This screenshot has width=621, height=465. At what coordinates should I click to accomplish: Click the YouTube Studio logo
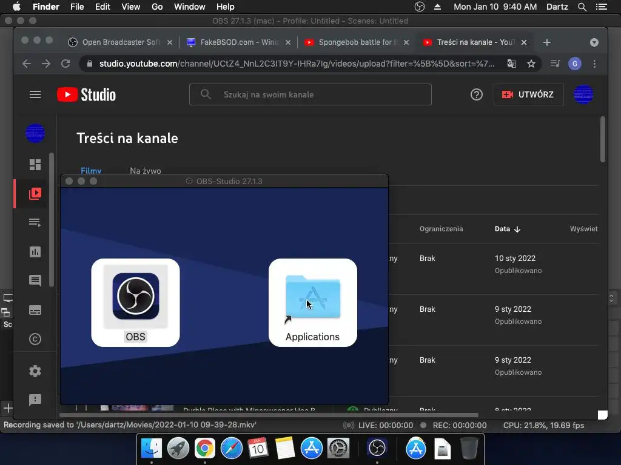click(x=86, y=94)
